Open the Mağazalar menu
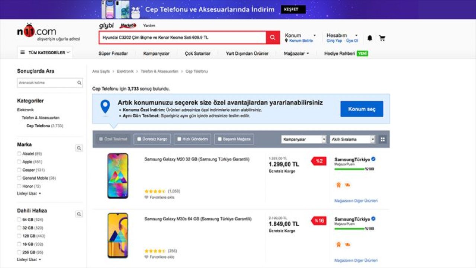 pyautogui.click(x=296, y=53)
